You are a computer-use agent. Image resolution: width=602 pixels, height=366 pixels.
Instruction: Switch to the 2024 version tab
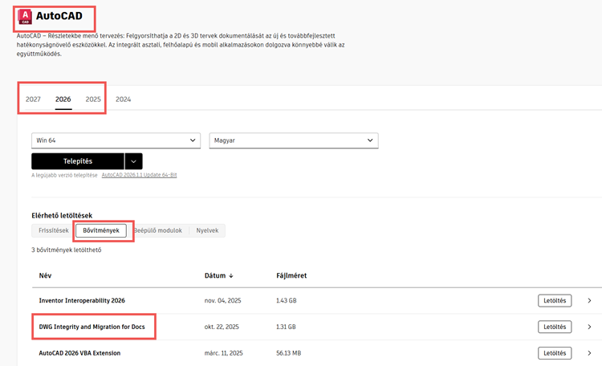coord(124,99)
